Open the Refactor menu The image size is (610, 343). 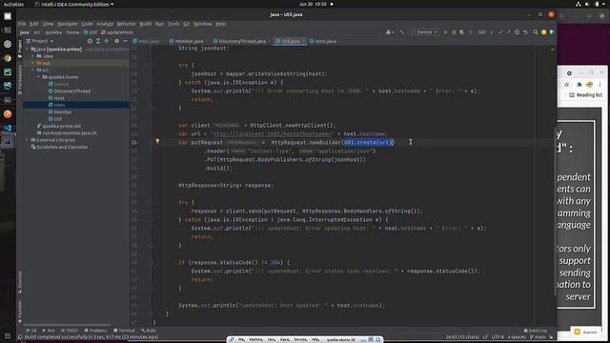point(126,24)
